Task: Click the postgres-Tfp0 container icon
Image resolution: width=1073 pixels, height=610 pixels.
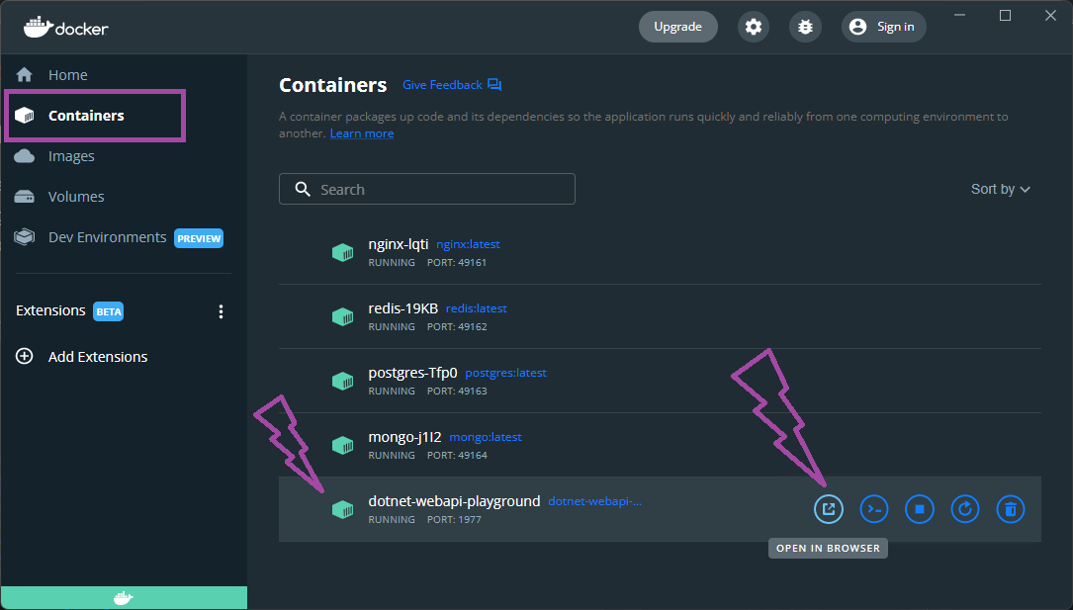Action: [343, 381]
